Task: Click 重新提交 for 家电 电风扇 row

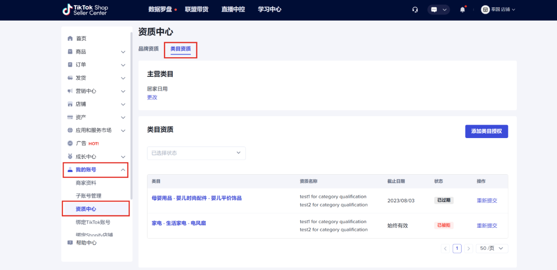Action: (487, 225)
